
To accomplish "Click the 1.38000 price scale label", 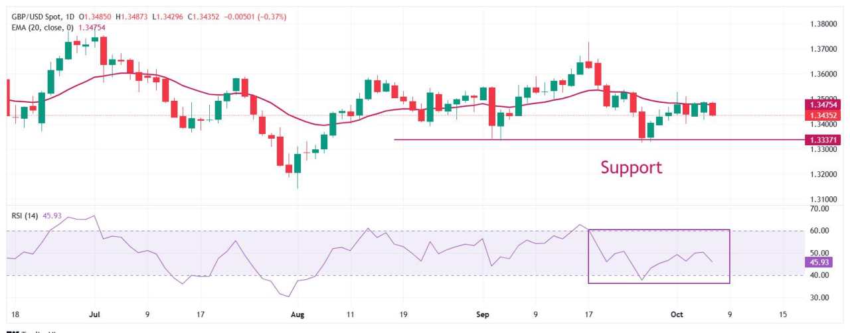I will point(823,24).
